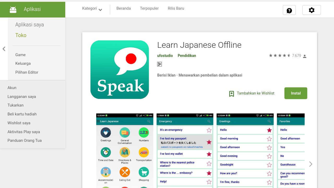The image size is (334, 188).
Task: Click the Shopping cart icon
Action: 144,172
